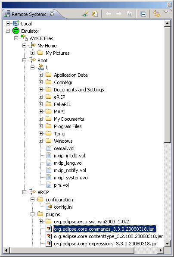Collapse the WinCE Files subsystem
The height and width of the screenshot is (257, 174).
16,38
